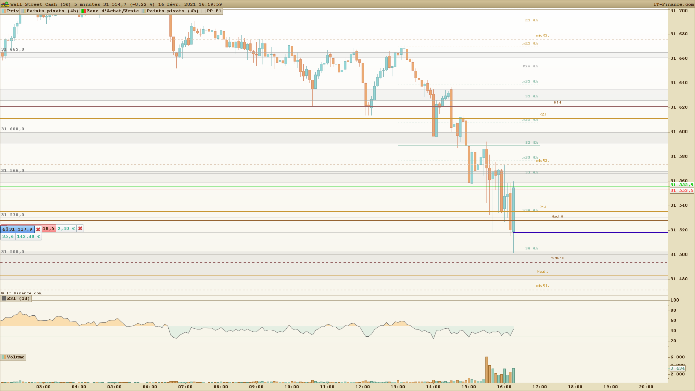695x391 pixels.
Task: Close position 4@31 517,9 with red X
Action: [x=38, y=229]
